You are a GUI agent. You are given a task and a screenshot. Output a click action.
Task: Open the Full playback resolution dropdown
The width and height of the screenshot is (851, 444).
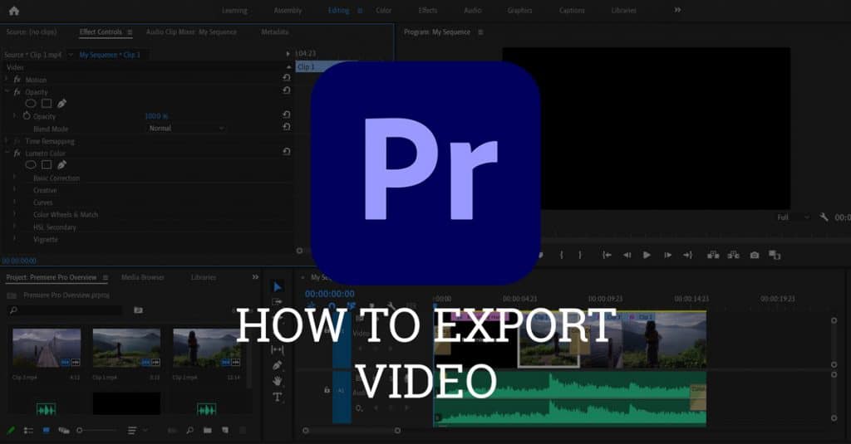tap(793, 217)
